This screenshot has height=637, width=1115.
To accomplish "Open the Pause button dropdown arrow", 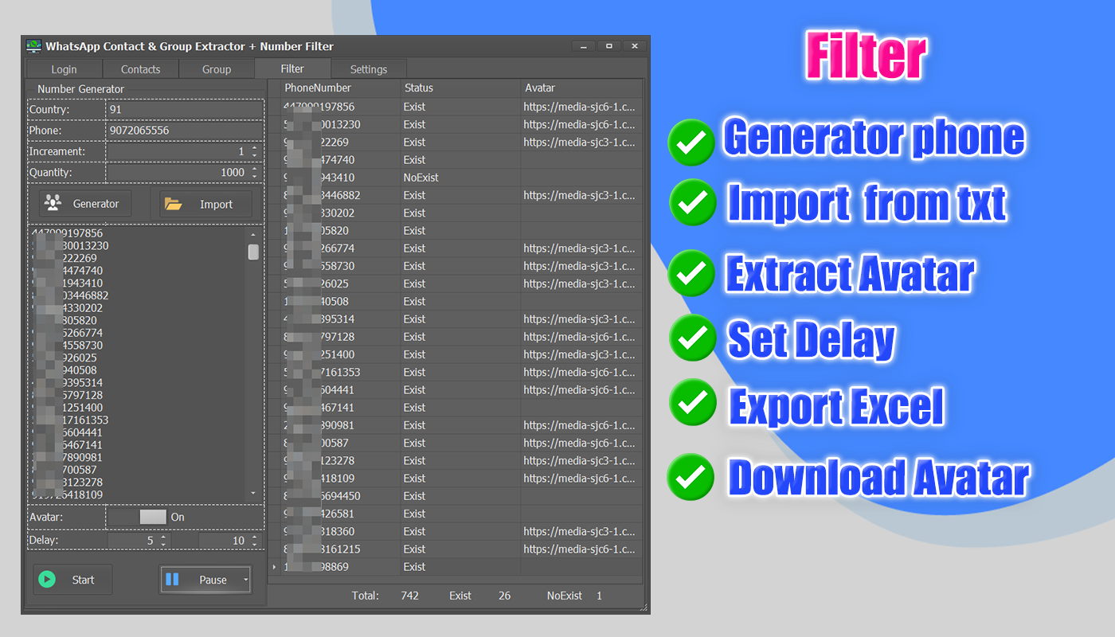I will pos(246,580).
